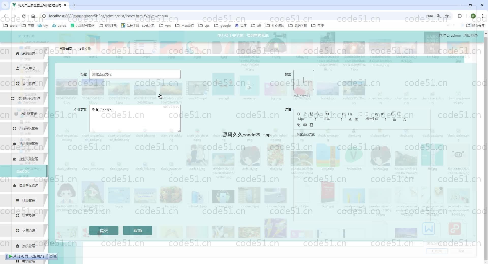Open the text background color picker
Screen dimensions: 488x264
pyautogui.click(x=356, y=119)
